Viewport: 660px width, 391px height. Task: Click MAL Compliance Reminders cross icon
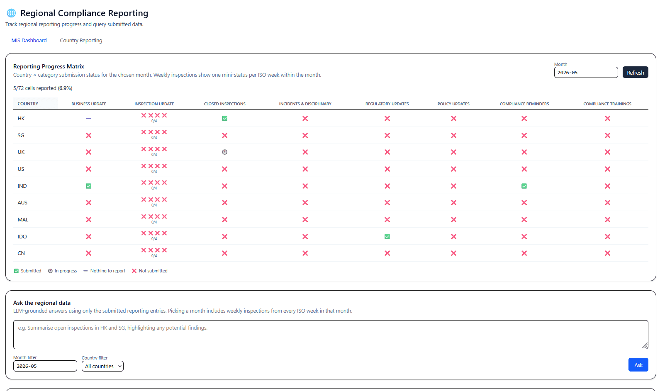[524, 220]
